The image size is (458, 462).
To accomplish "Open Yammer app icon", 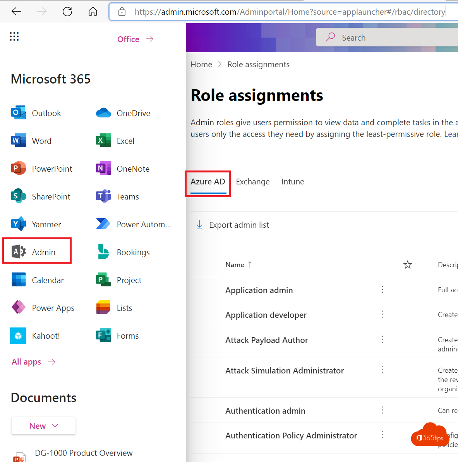I will [19, 224].
